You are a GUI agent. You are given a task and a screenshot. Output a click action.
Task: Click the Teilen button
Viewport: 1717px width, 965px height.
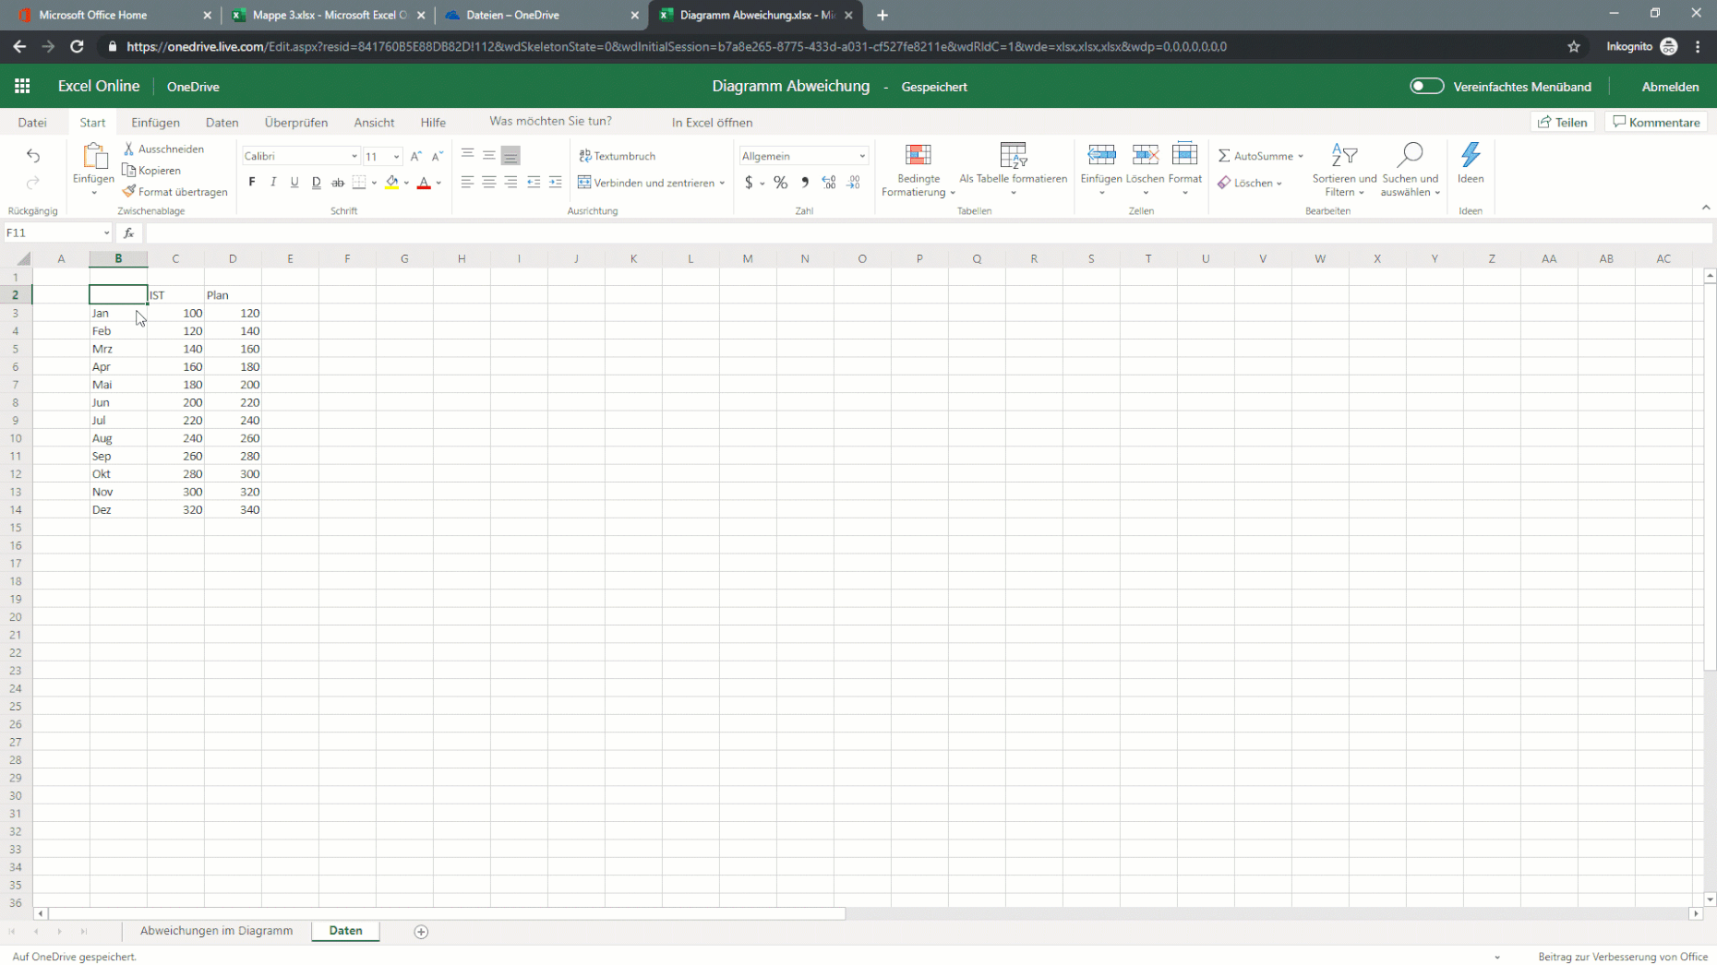click(x=1563, y=121)
